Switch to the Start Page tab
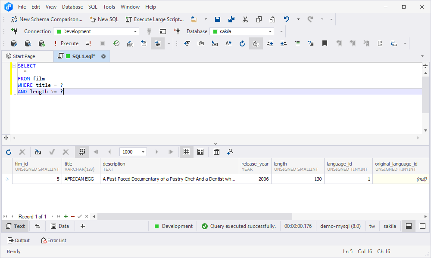Viewport: 431px width, 258px height. (27, 56)
